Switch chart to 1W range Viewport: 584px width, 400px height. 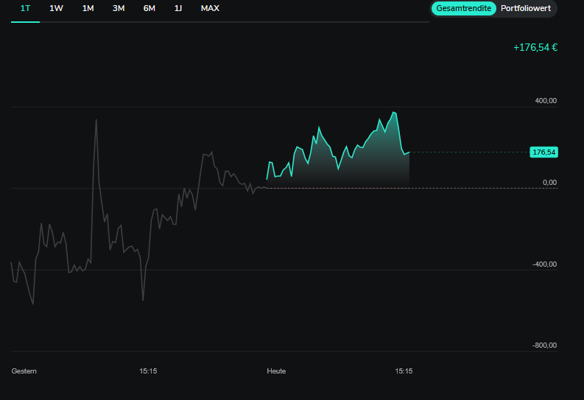click(x=56, y=9)
